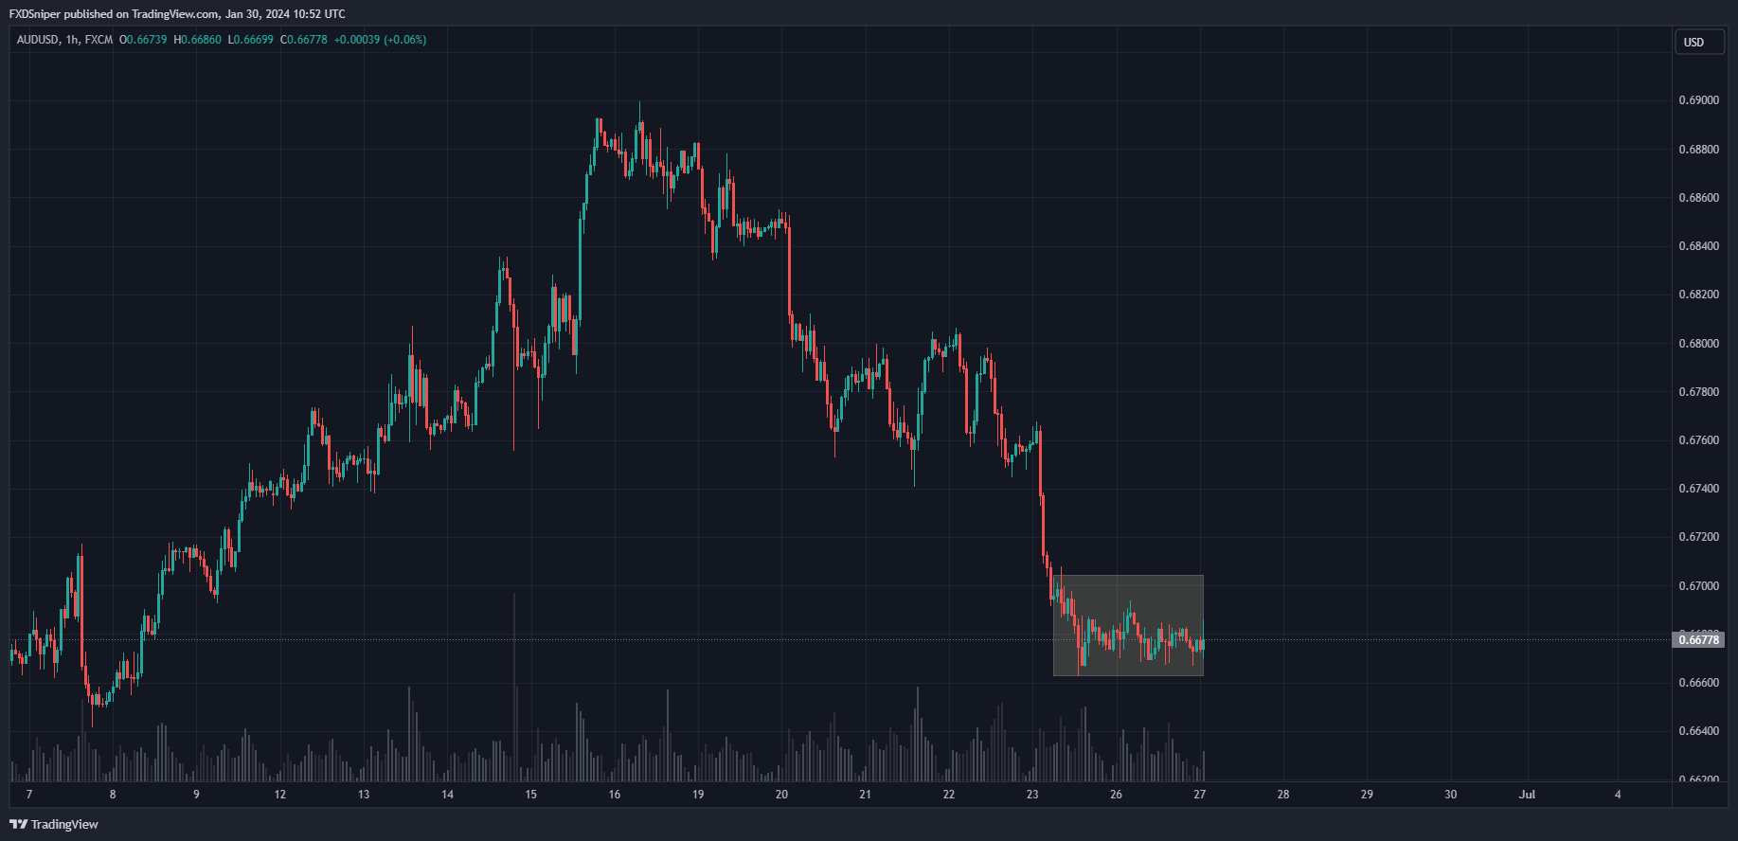The image size is (1738, 841).
Task: Click the FXCM exchange label
Action: click(99, 40)
